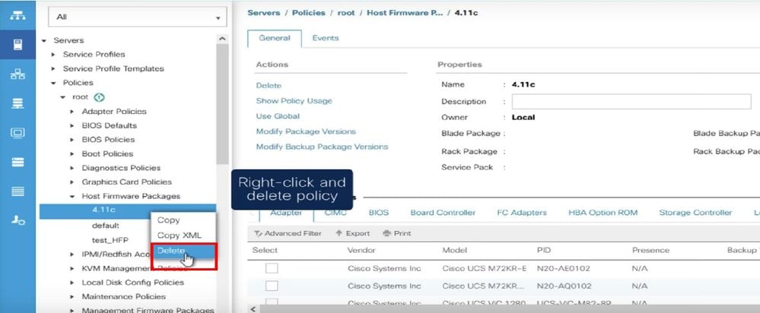Expand the BIOS Defaults node
Image resolution: width=760 pixels, height=313 pixels.
72,126
